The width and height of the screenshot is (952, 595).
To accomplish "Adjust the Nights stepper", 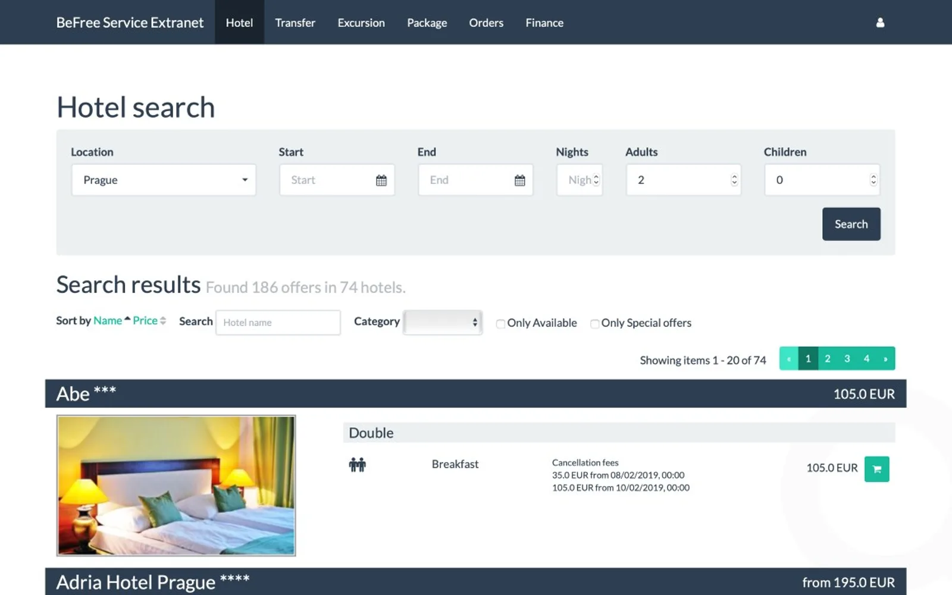I will (x=596, y=180).
